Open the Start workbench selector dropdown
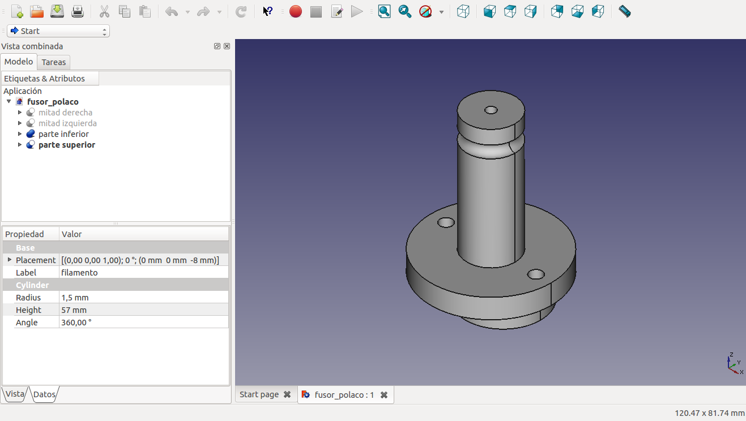746x421 pixels. click(x=58, y=31)
